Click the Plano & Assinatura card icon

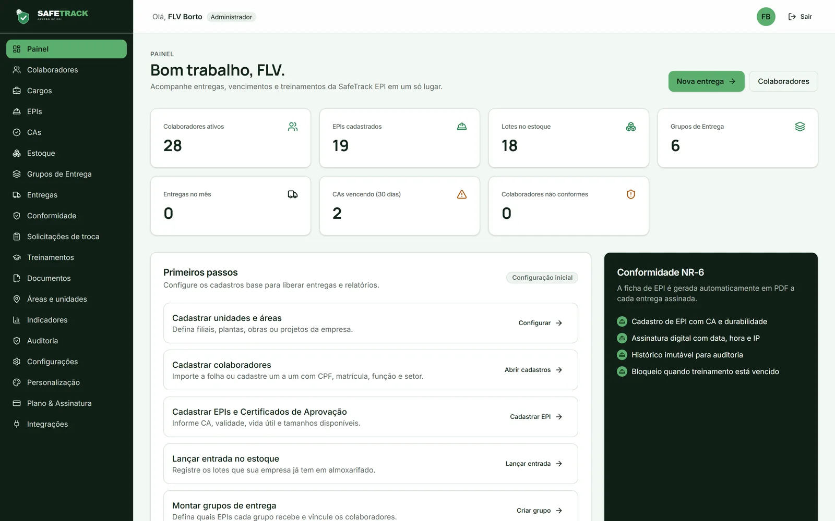pyautogui.click(x=17, y=403)
